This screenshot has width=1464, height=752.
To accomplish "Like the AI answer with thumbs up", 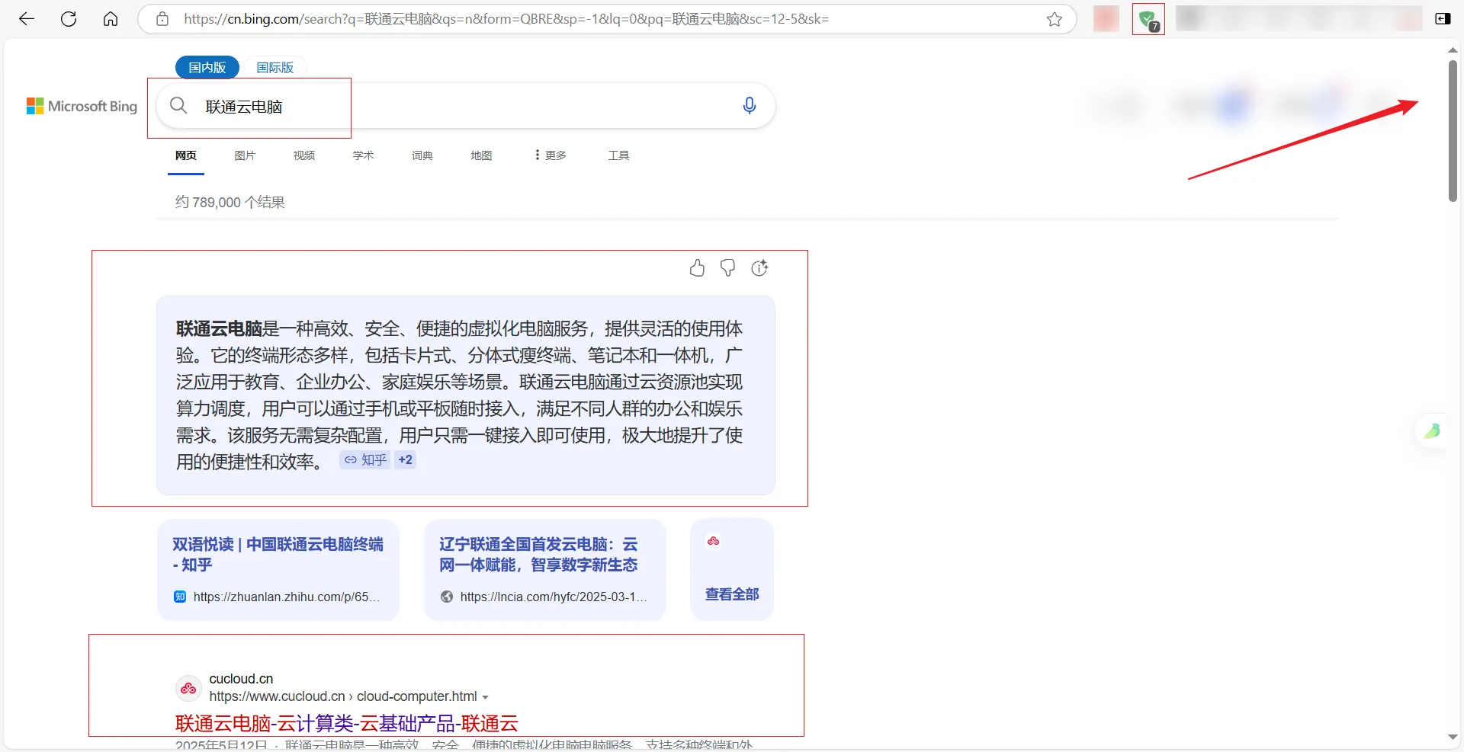I will point(697,268).
